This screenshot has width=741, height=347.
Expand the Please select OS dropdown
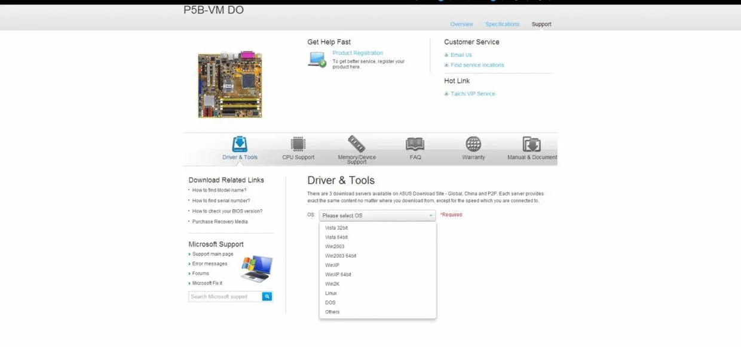point(378,216)
